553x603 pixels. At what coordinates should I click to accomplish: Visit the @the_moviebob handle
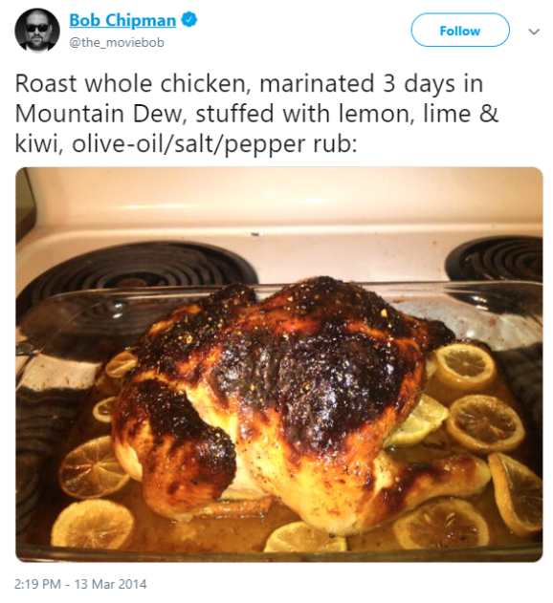[x=117, y=42]
